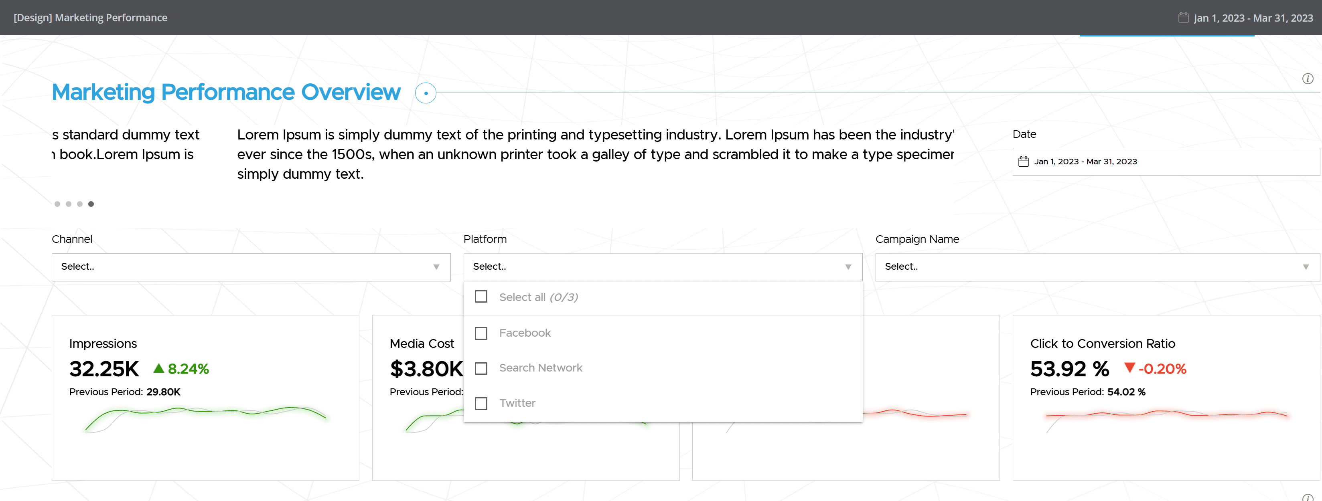Select the first carousel dot under the description
Viewport: 1322px width, 501px height.
[57, 204]
